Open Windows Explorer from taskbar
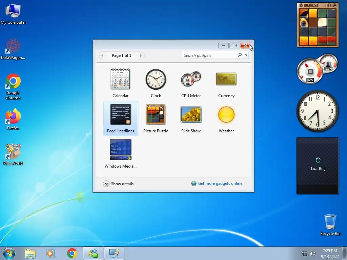Screen dimensions: 347x260 point(30,254)
